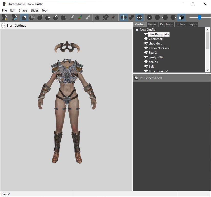Toggle Belt mesh visibility eye
This screenshot has height=197, width=211.
click(x=146, y=66)
